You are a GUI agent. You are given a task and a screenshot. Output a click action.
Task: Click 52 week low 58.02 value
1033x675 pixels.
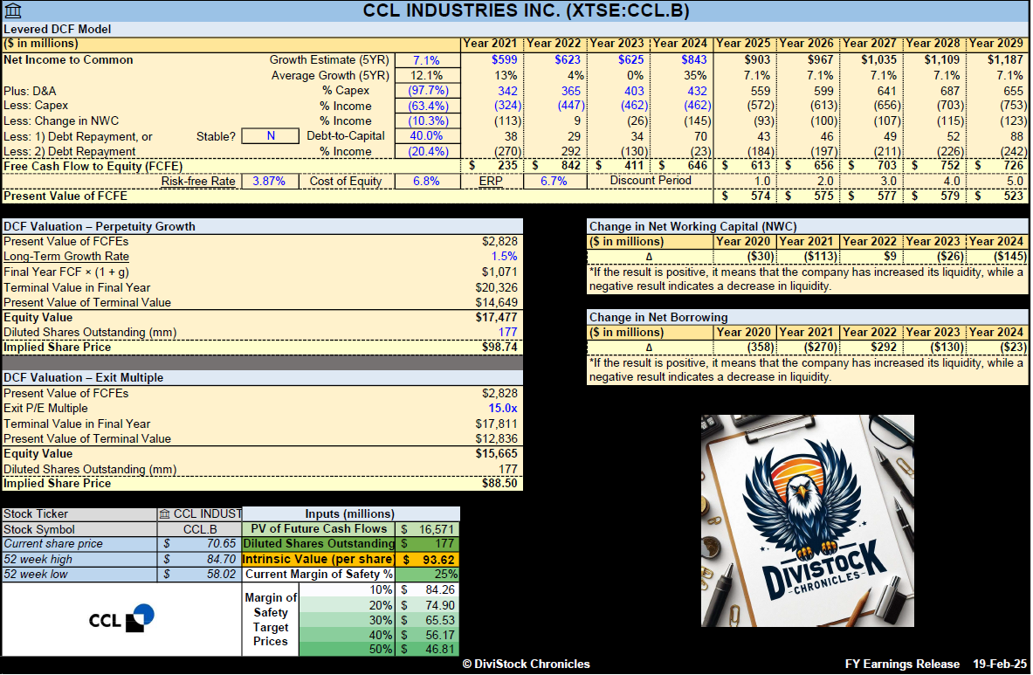[200, 575]
